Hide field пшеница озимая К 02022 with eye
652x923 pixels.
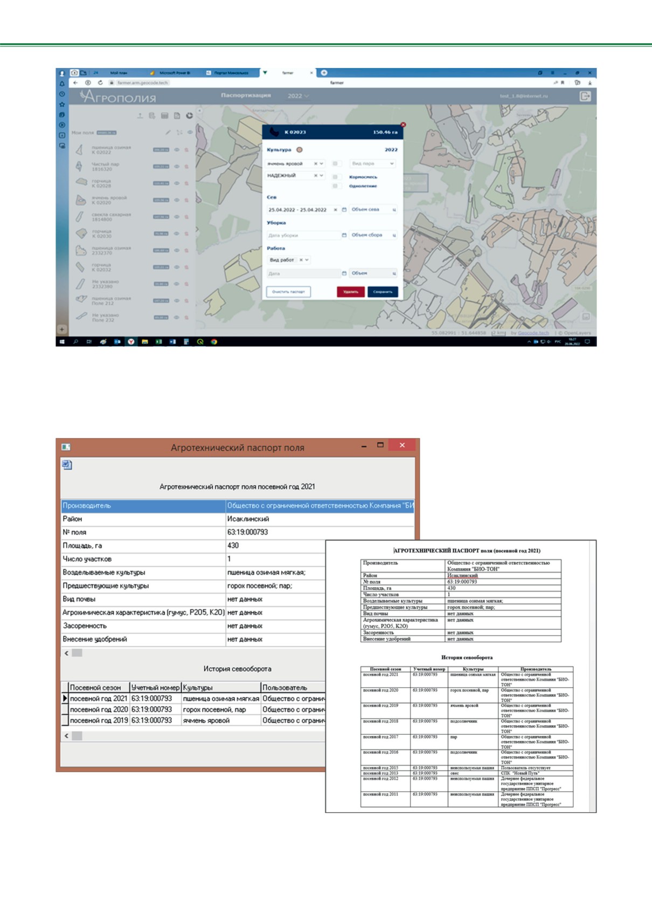click(177, 150)
